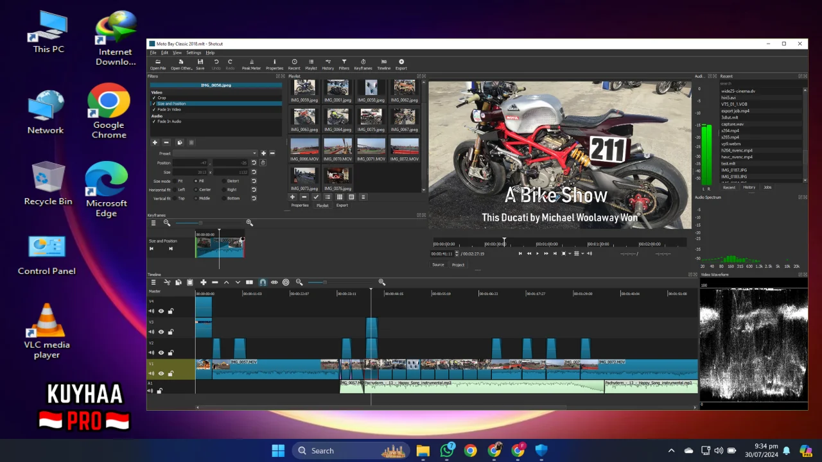Toggle Position keyframes stopwatch icon

263,163
